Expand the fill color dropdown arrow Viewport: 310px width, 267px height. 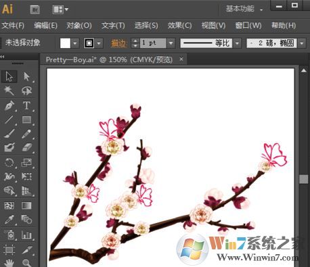pyautogui.click(x=75, y=43)
